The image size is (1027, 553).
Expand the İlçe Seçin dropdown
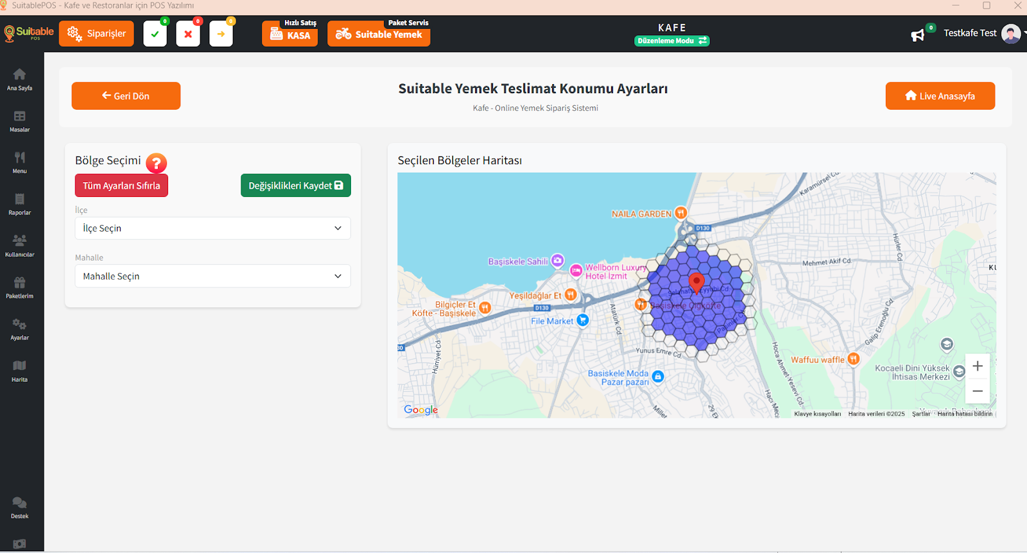click(x=212, y=228)
